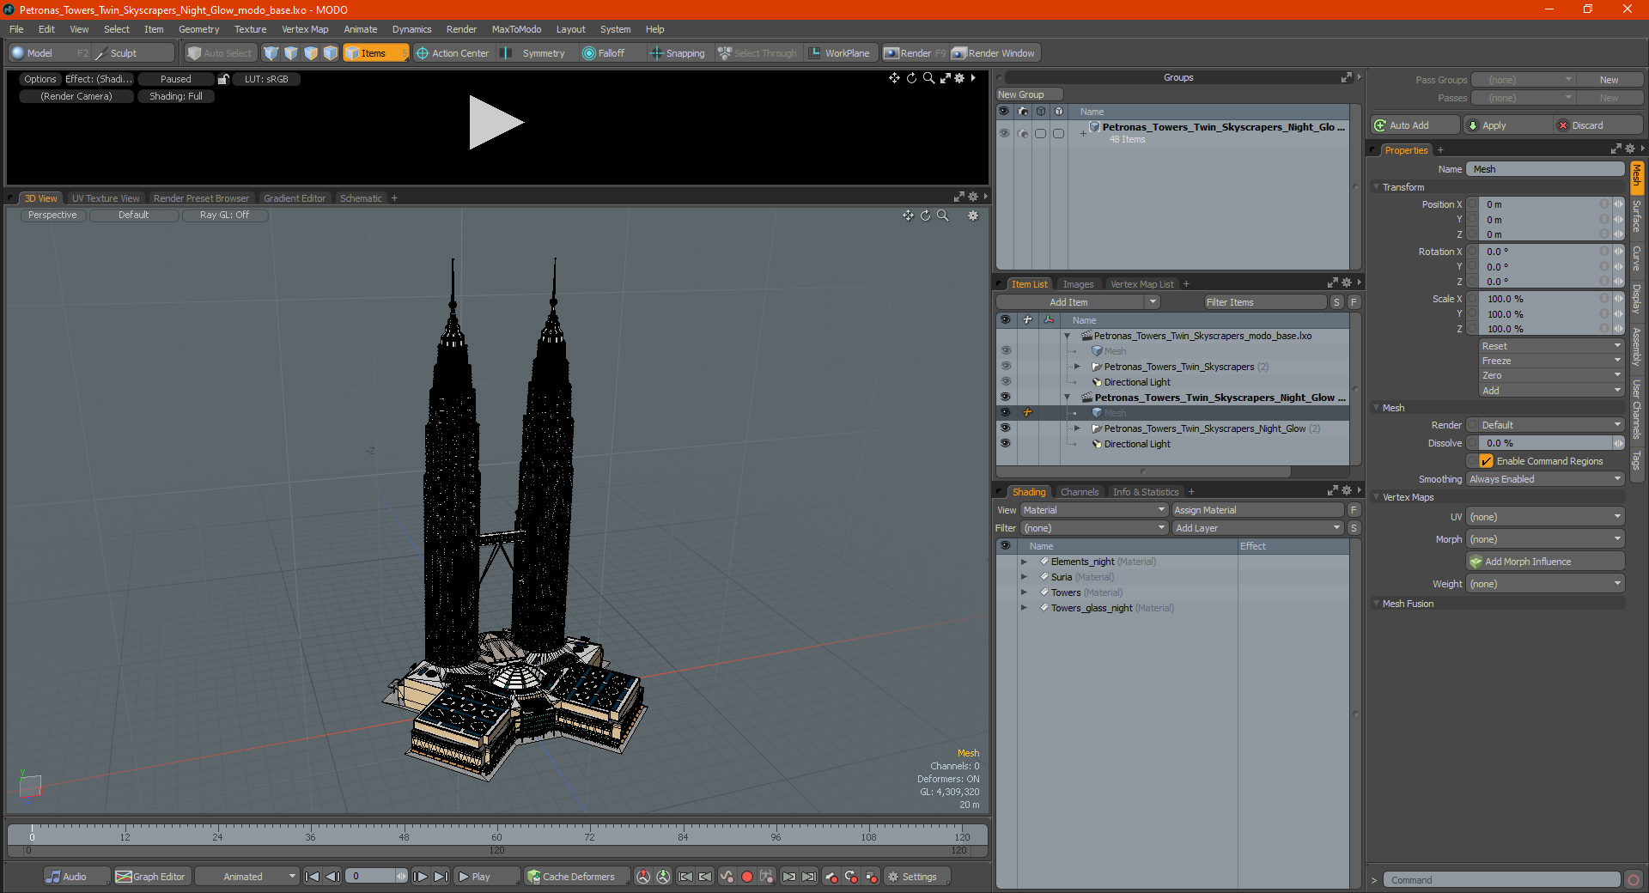This screenshot has height=893, width=1649.
Task: Open the Smoothing dropdown
Action: (x=1545, y=479)
